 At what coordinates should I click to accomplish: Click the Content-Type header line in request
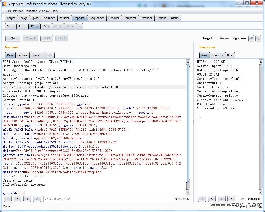[x=60, y=87]
